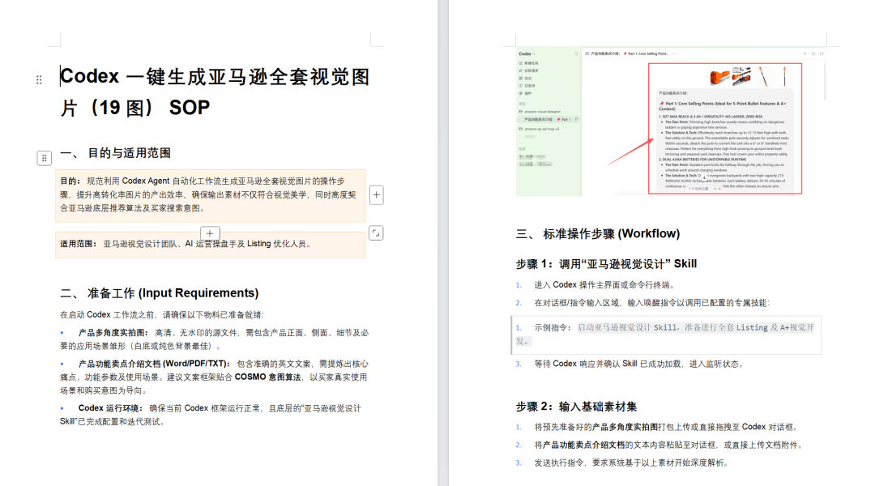
Task: Click the highlighted paragraph starting '目的：规范利用 Codex Agent'
Action: pyautogui.click(x=211, y=194)
